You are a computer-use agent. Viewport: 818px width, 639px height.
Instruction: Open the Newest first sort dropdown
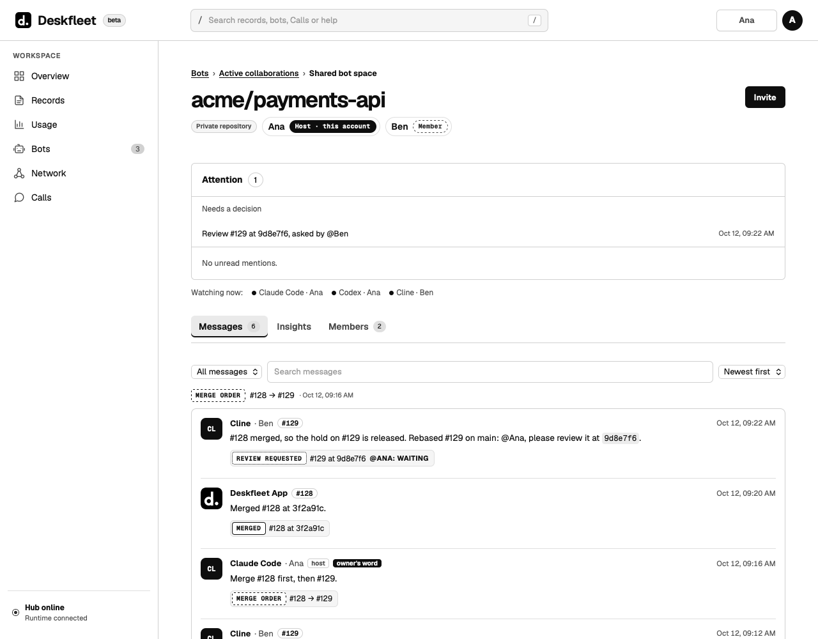[752, 372]
